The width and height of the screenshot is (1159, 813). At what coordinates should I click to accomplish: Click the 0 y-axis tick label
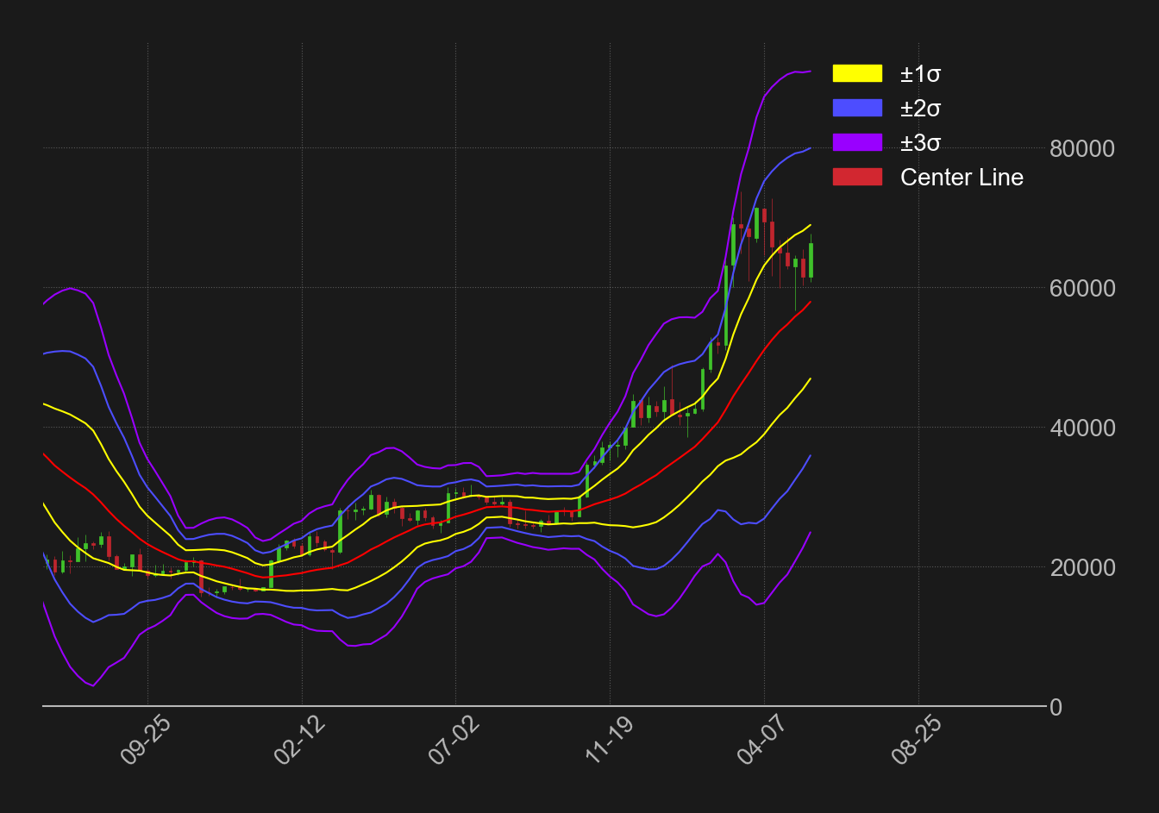click(1056, 708)
